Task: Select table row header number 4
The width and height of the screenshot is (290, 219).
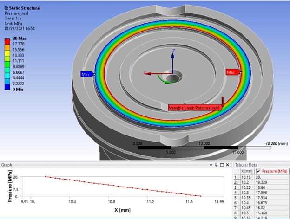Action: pyautogui.click(x=237, y=193)
